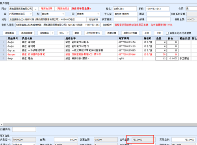
Task: Click the 优惠分摊 button
Action: (112, 33)
